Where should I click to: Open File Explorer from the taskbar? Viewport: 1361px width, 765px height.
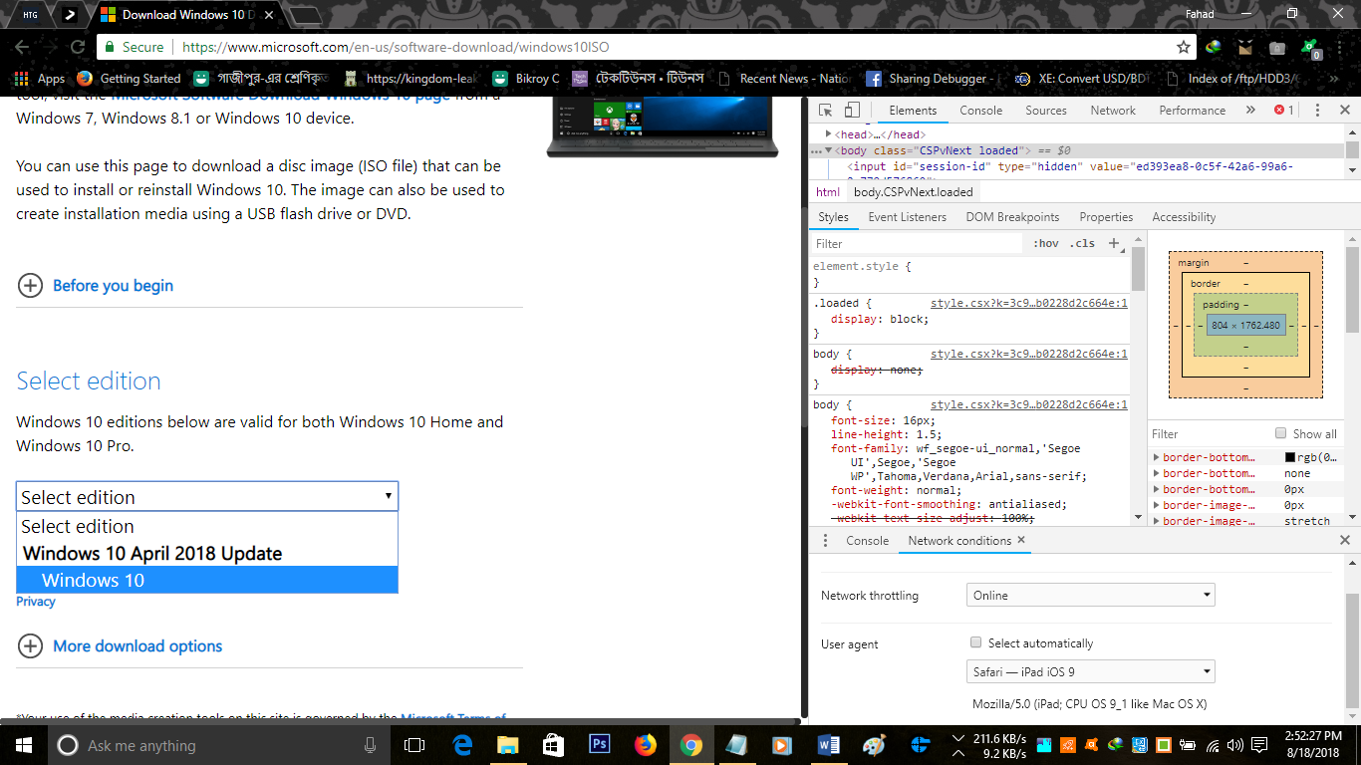508,745
